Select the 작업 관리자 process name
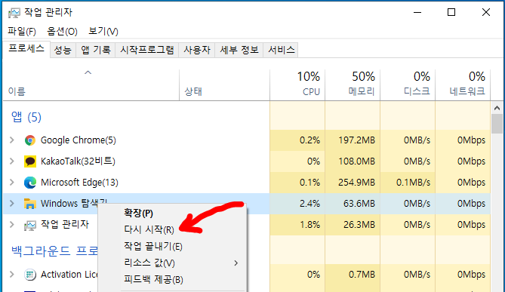This screenshot has height=292, width=505. pyautogui.click(x=65, y=224)
